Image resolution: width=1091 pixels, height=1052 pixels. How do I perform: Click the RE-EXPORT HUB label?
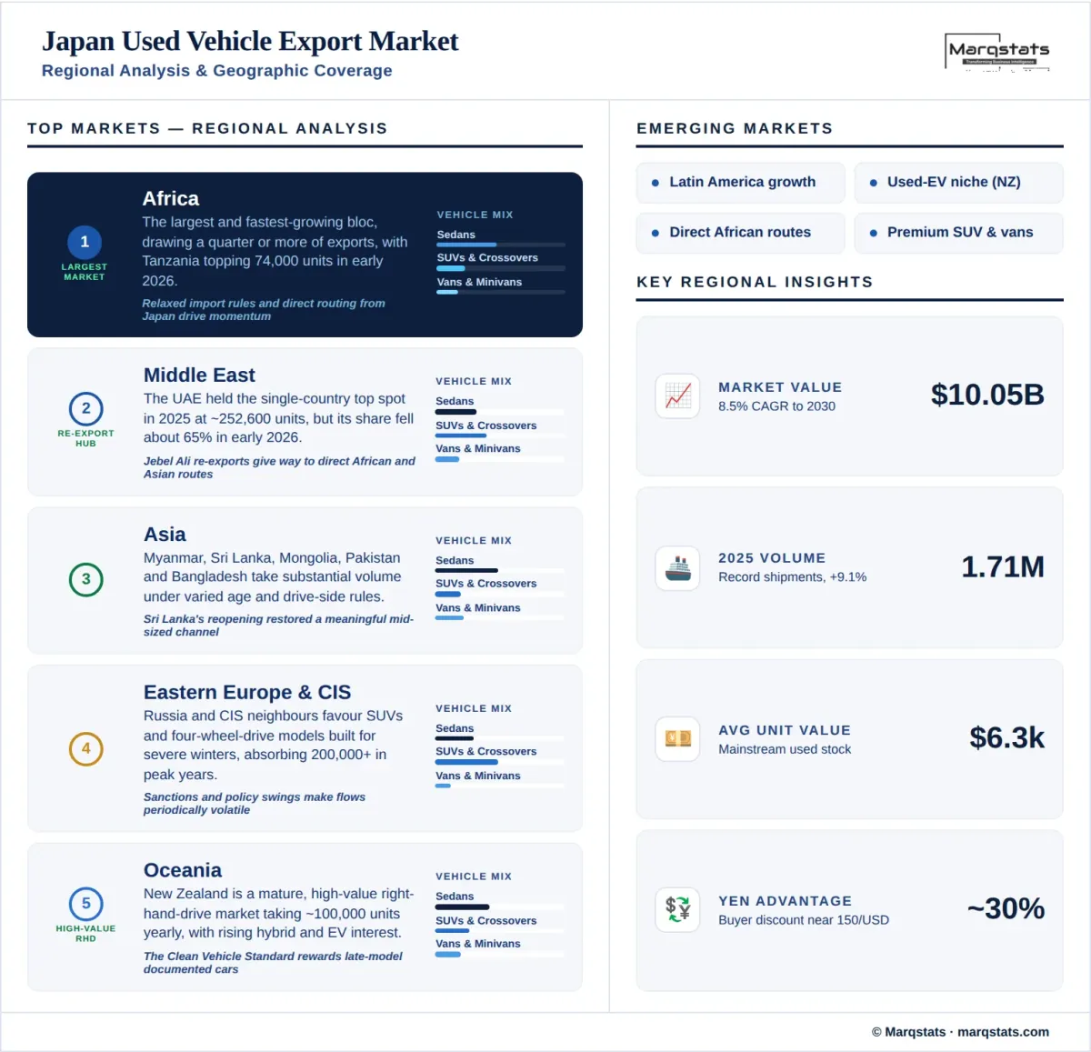pyautogui.click(x=85, y=438)
